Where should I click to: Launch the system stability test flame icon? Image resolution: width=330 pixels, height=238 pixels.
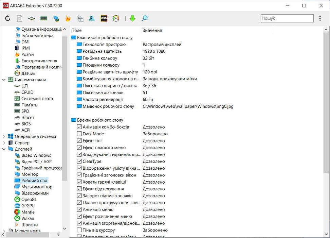68,18
